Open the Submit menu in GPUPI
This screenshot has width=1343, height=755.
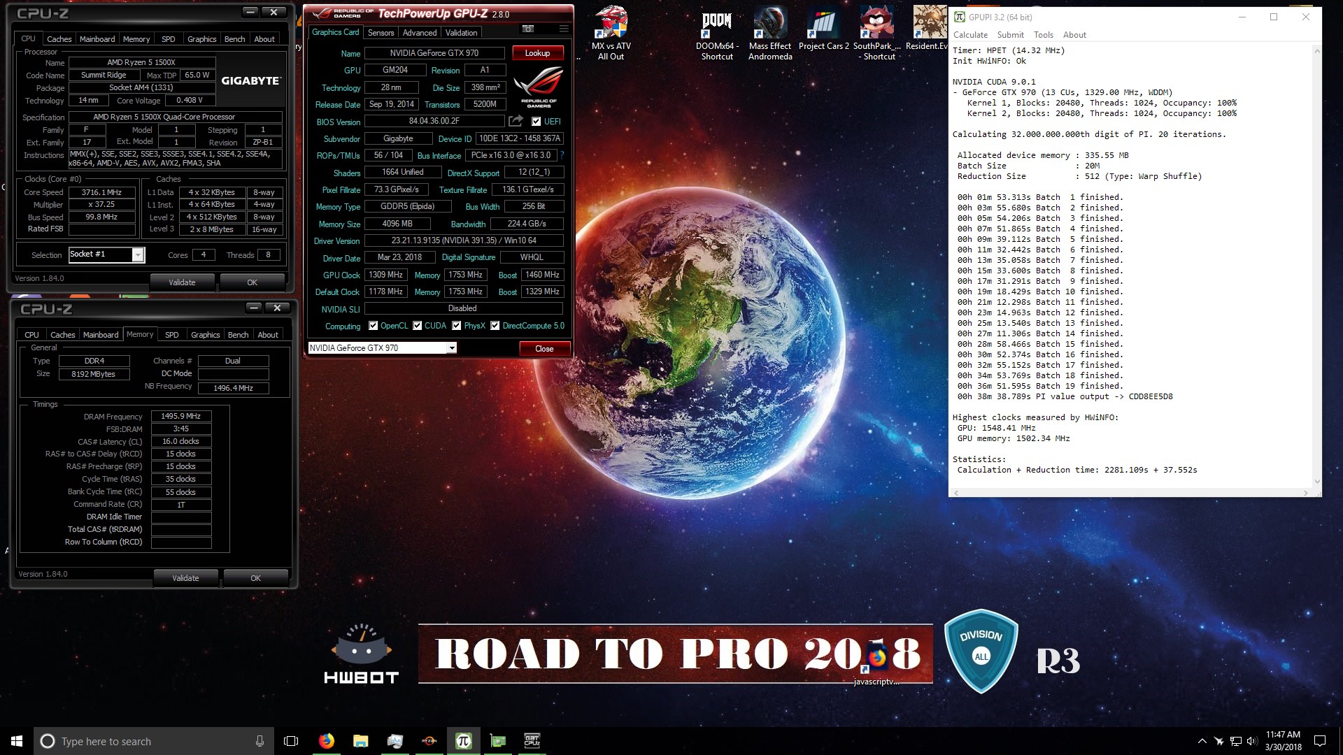[x=1010, y=35]
